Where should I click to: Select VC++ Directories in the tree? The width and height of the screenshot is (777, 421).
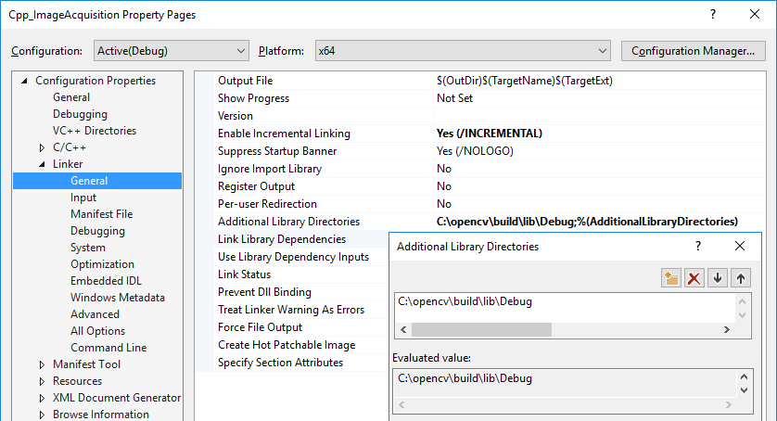click(94, 131)
